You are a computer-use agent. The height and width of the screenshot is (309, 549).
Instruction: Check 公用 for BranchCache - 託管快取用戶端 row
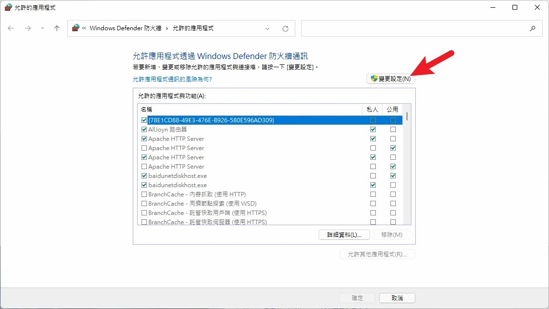[x=393, y=212]
